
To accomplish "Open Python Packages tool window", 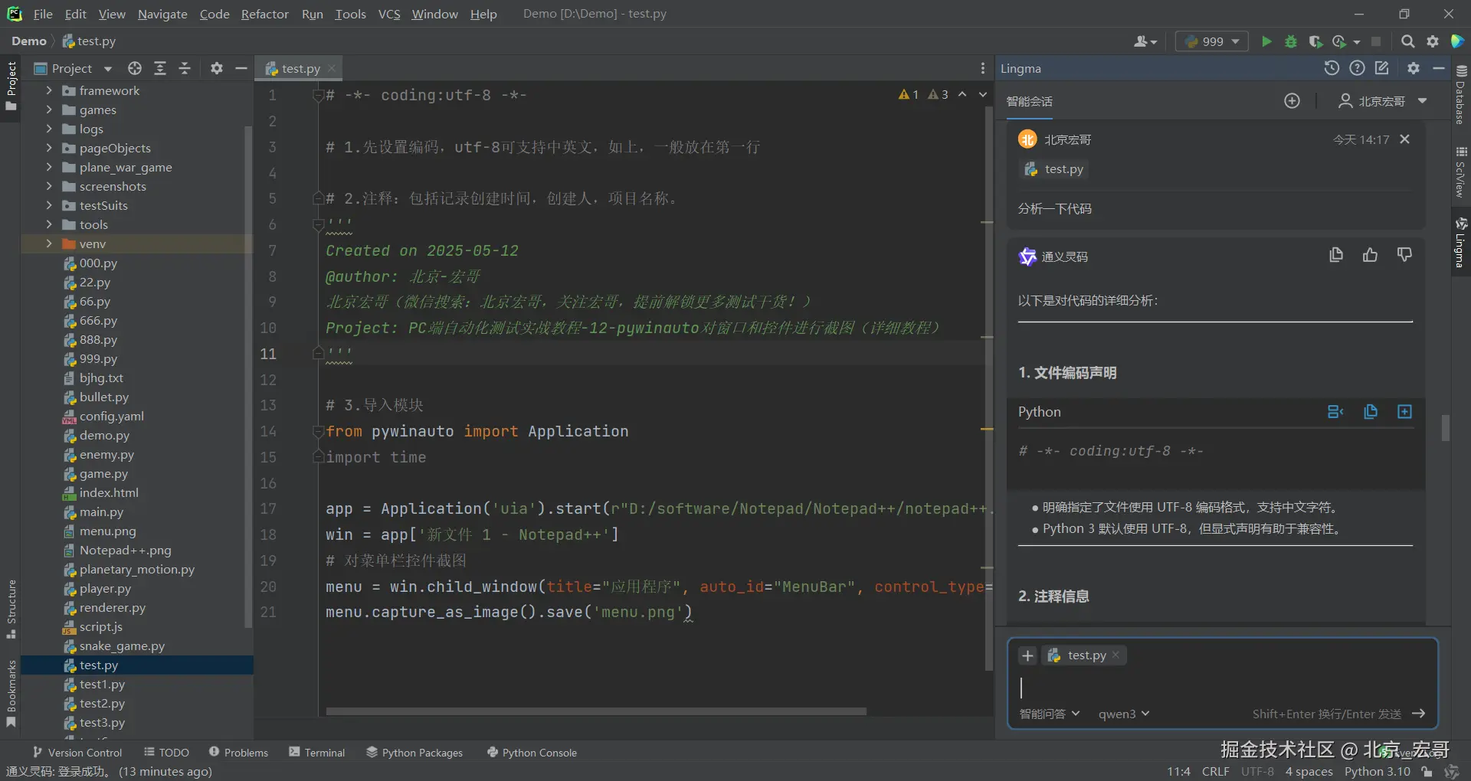I will coord(414,753).
